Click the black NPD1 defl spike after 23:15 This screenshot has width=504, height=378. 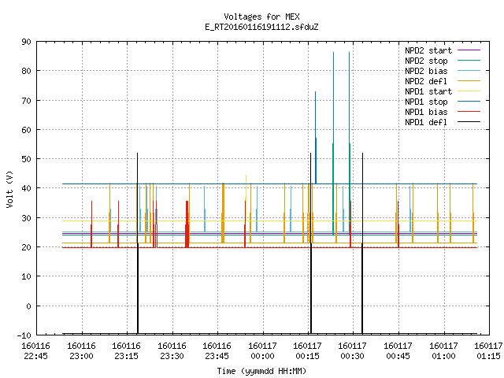tap(138, 243)
